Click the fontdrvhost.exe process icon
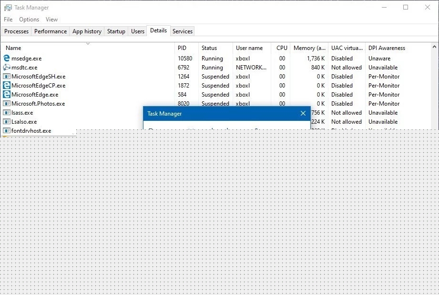This screenshot has width=439, height=295. (x=7, y=130)
